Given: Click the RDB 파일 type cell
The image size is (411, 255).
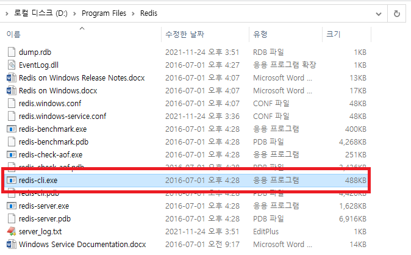Looking at the screenshot, I should pos(268,52).
